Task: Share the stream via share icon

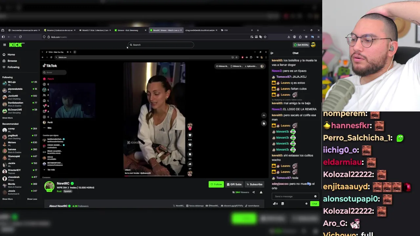Action: (x=253, y=192)
